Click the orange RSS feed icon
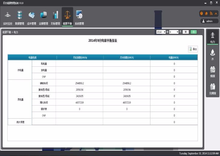 coord(211,14)
